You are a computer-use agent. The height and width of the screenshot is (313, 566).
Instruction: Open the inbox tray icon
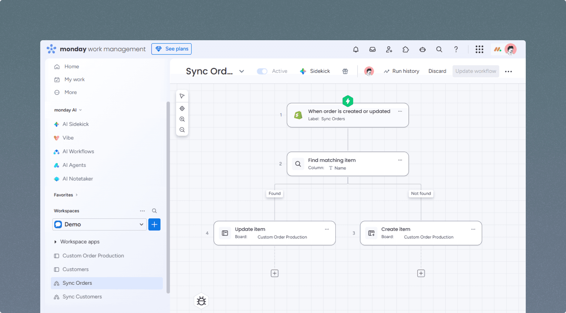pyautogui.click(x=372, y=49)
